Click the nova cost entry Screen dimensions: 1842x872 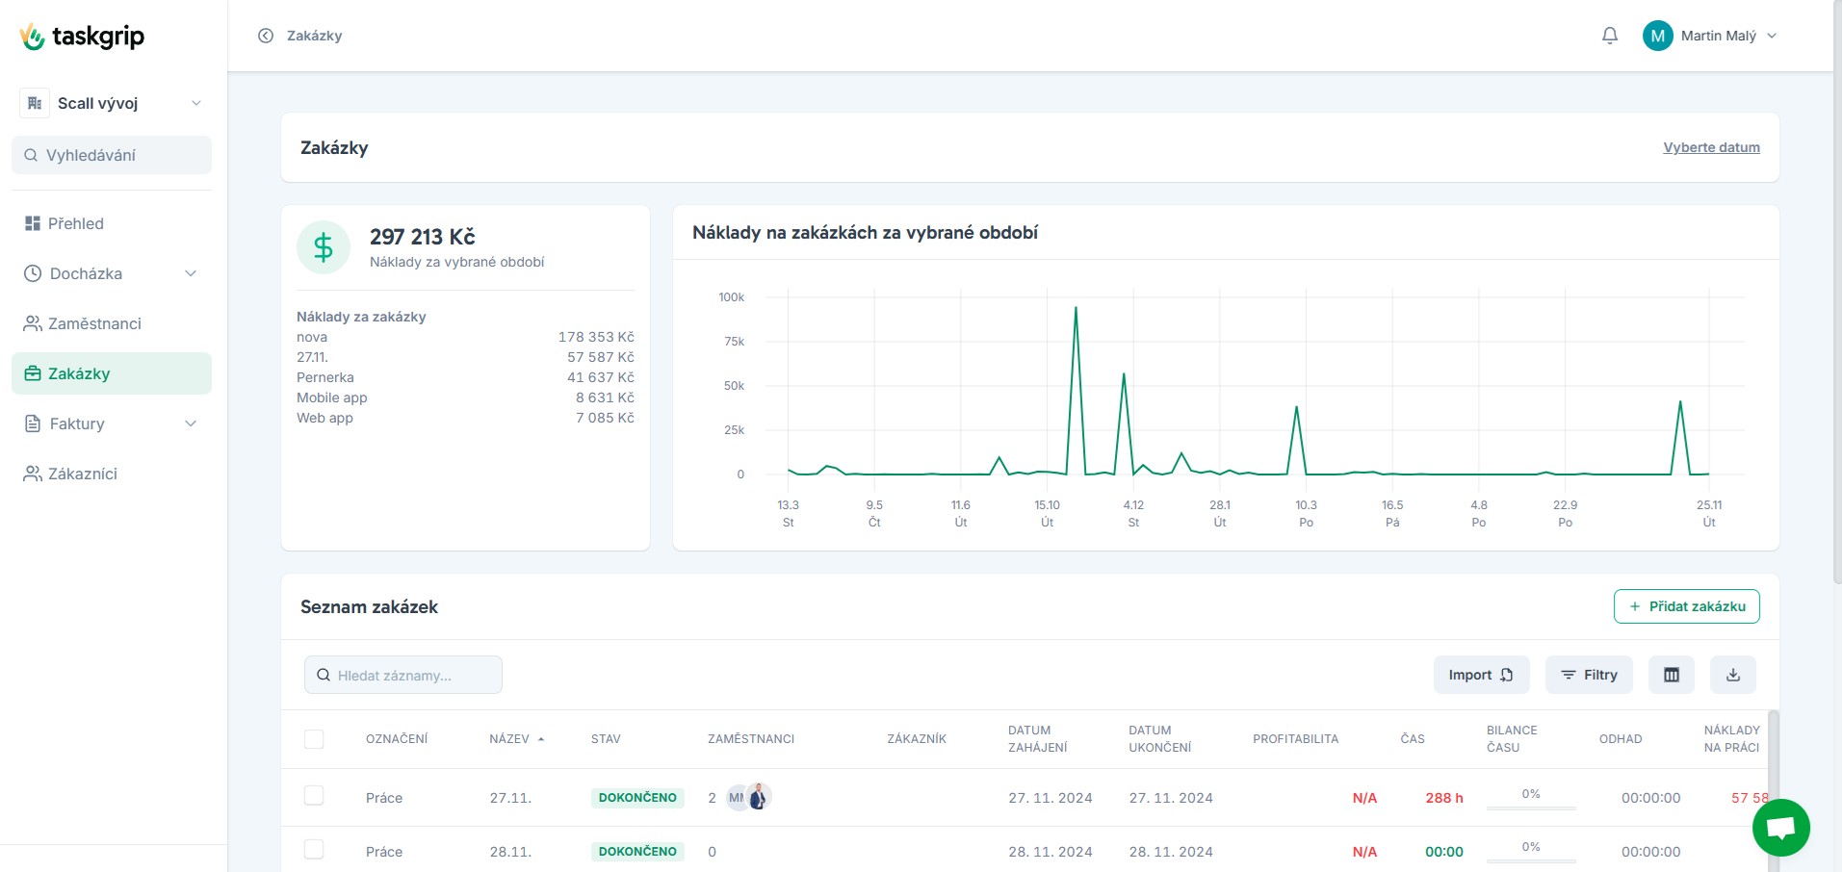(465, 337)
